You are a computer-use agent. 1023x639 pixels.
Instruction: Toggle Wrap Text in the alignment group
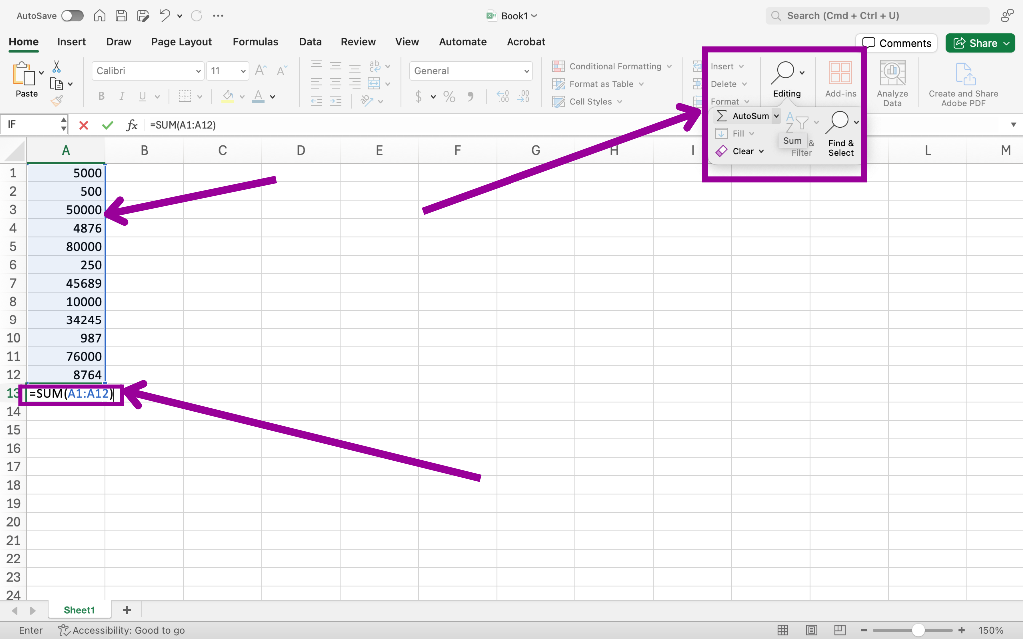pyautogui.click(x=374, y=66)
